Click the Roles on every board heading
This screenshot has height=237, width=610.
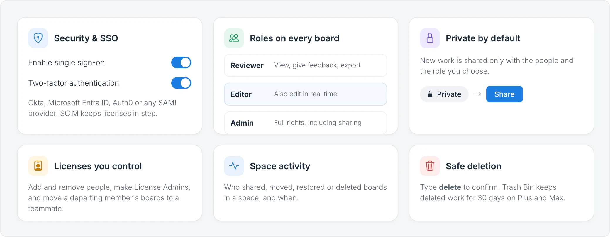coord(294,38)
